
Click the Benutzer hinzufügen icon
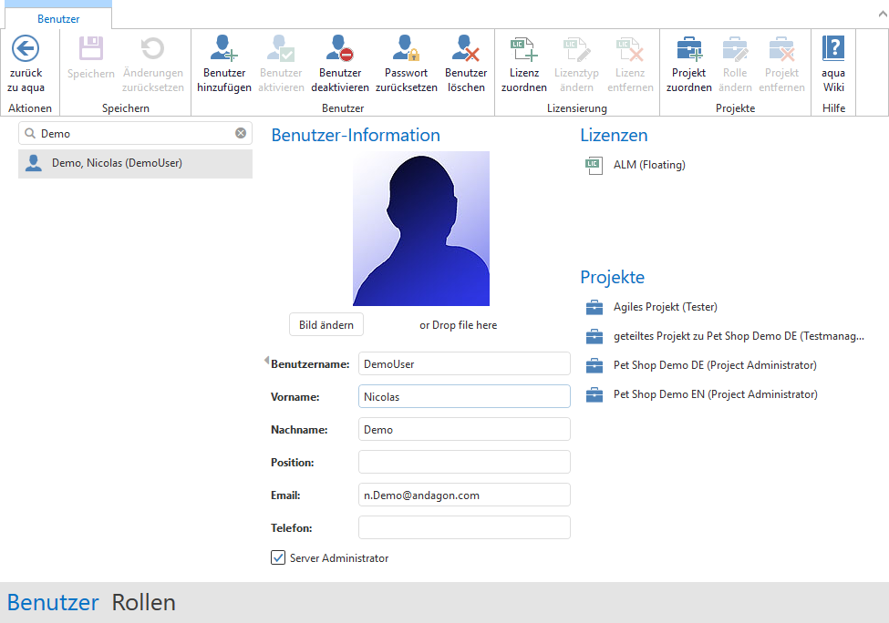coord(223,48)
